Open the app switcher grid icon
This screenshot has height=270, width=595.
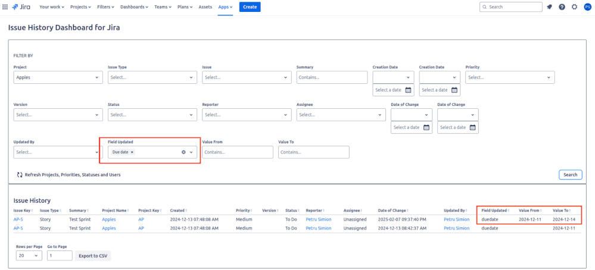(x=5, y=7)
